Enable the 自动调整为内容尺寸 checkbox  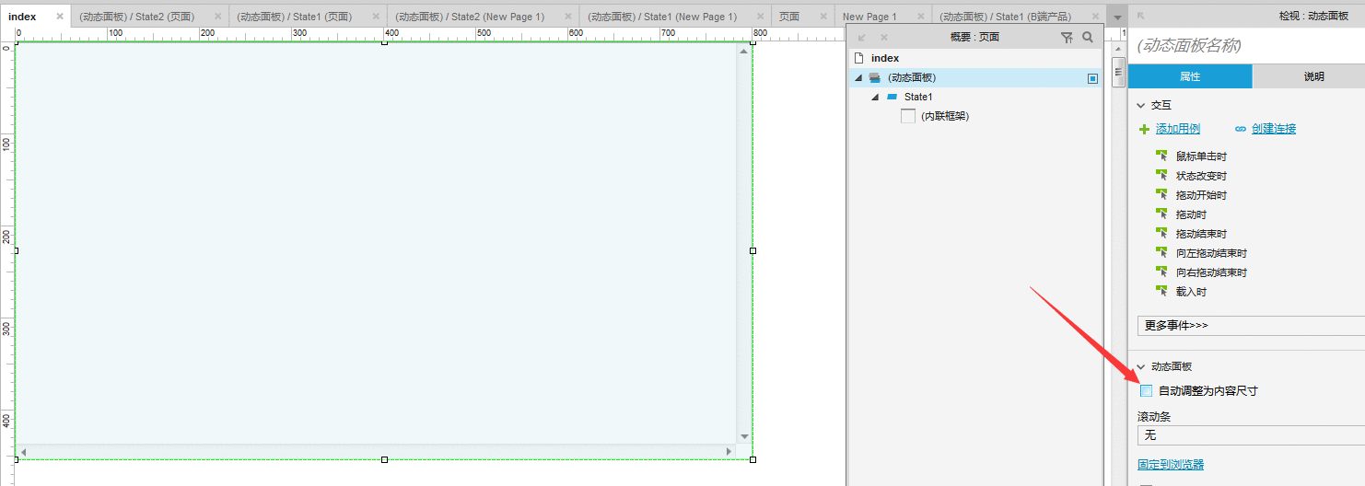pos(1147,390)
